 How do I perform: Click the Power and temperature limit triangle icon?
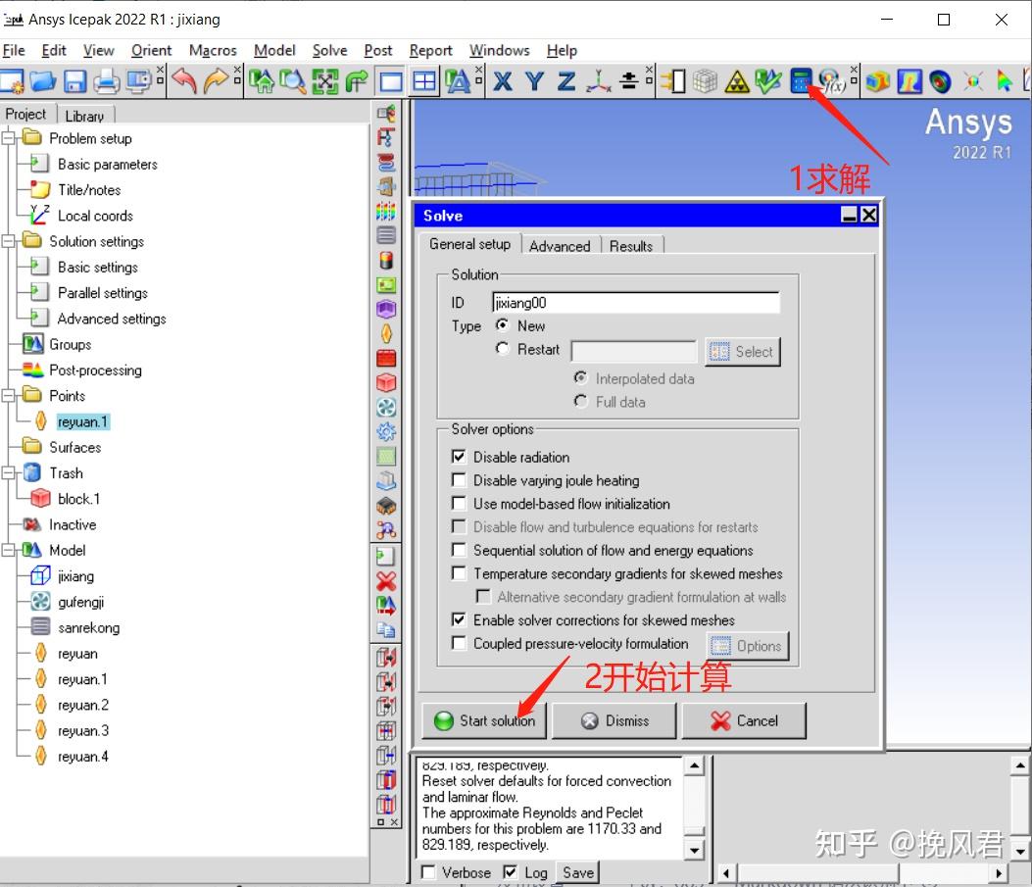pos(736,81)
